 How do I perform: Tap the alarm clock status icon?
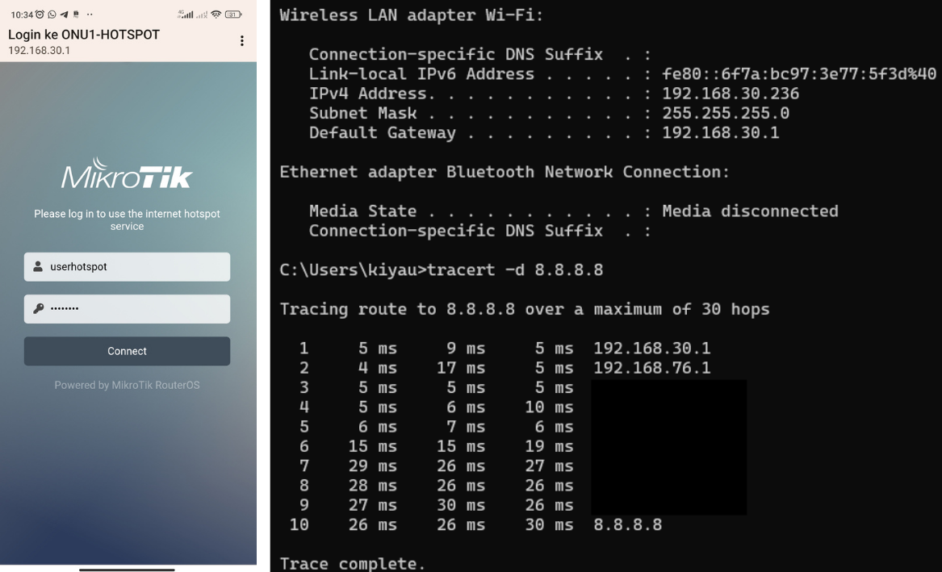tap(39, 15)
